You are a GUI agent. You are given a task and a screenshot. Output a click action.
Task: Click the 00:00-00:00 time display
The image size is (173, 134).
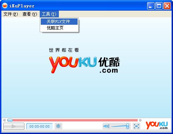(39, 126)
